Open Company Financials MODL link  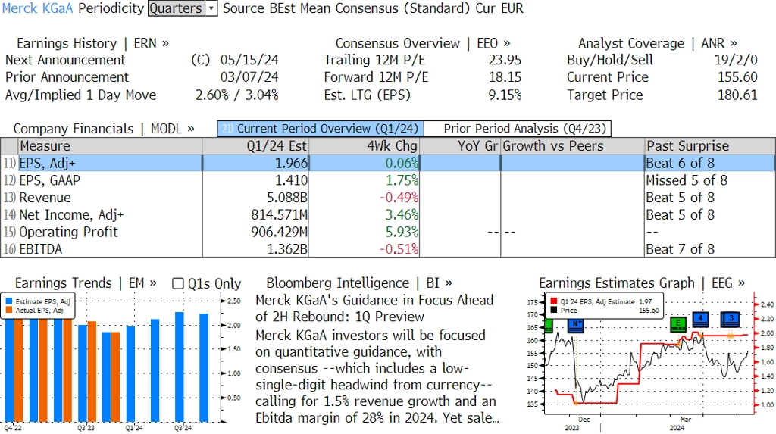pyautogui.click(x=104, y=129)
